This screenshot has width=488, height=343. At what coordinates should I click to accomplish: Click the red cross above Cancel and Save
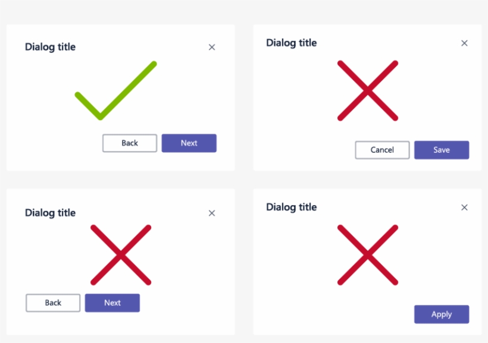click(x=368, y=90)
